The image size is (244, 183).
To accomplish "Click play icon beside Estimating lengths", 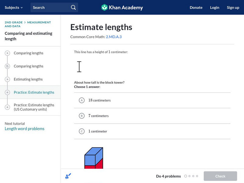I will click(x=8, y=79).
